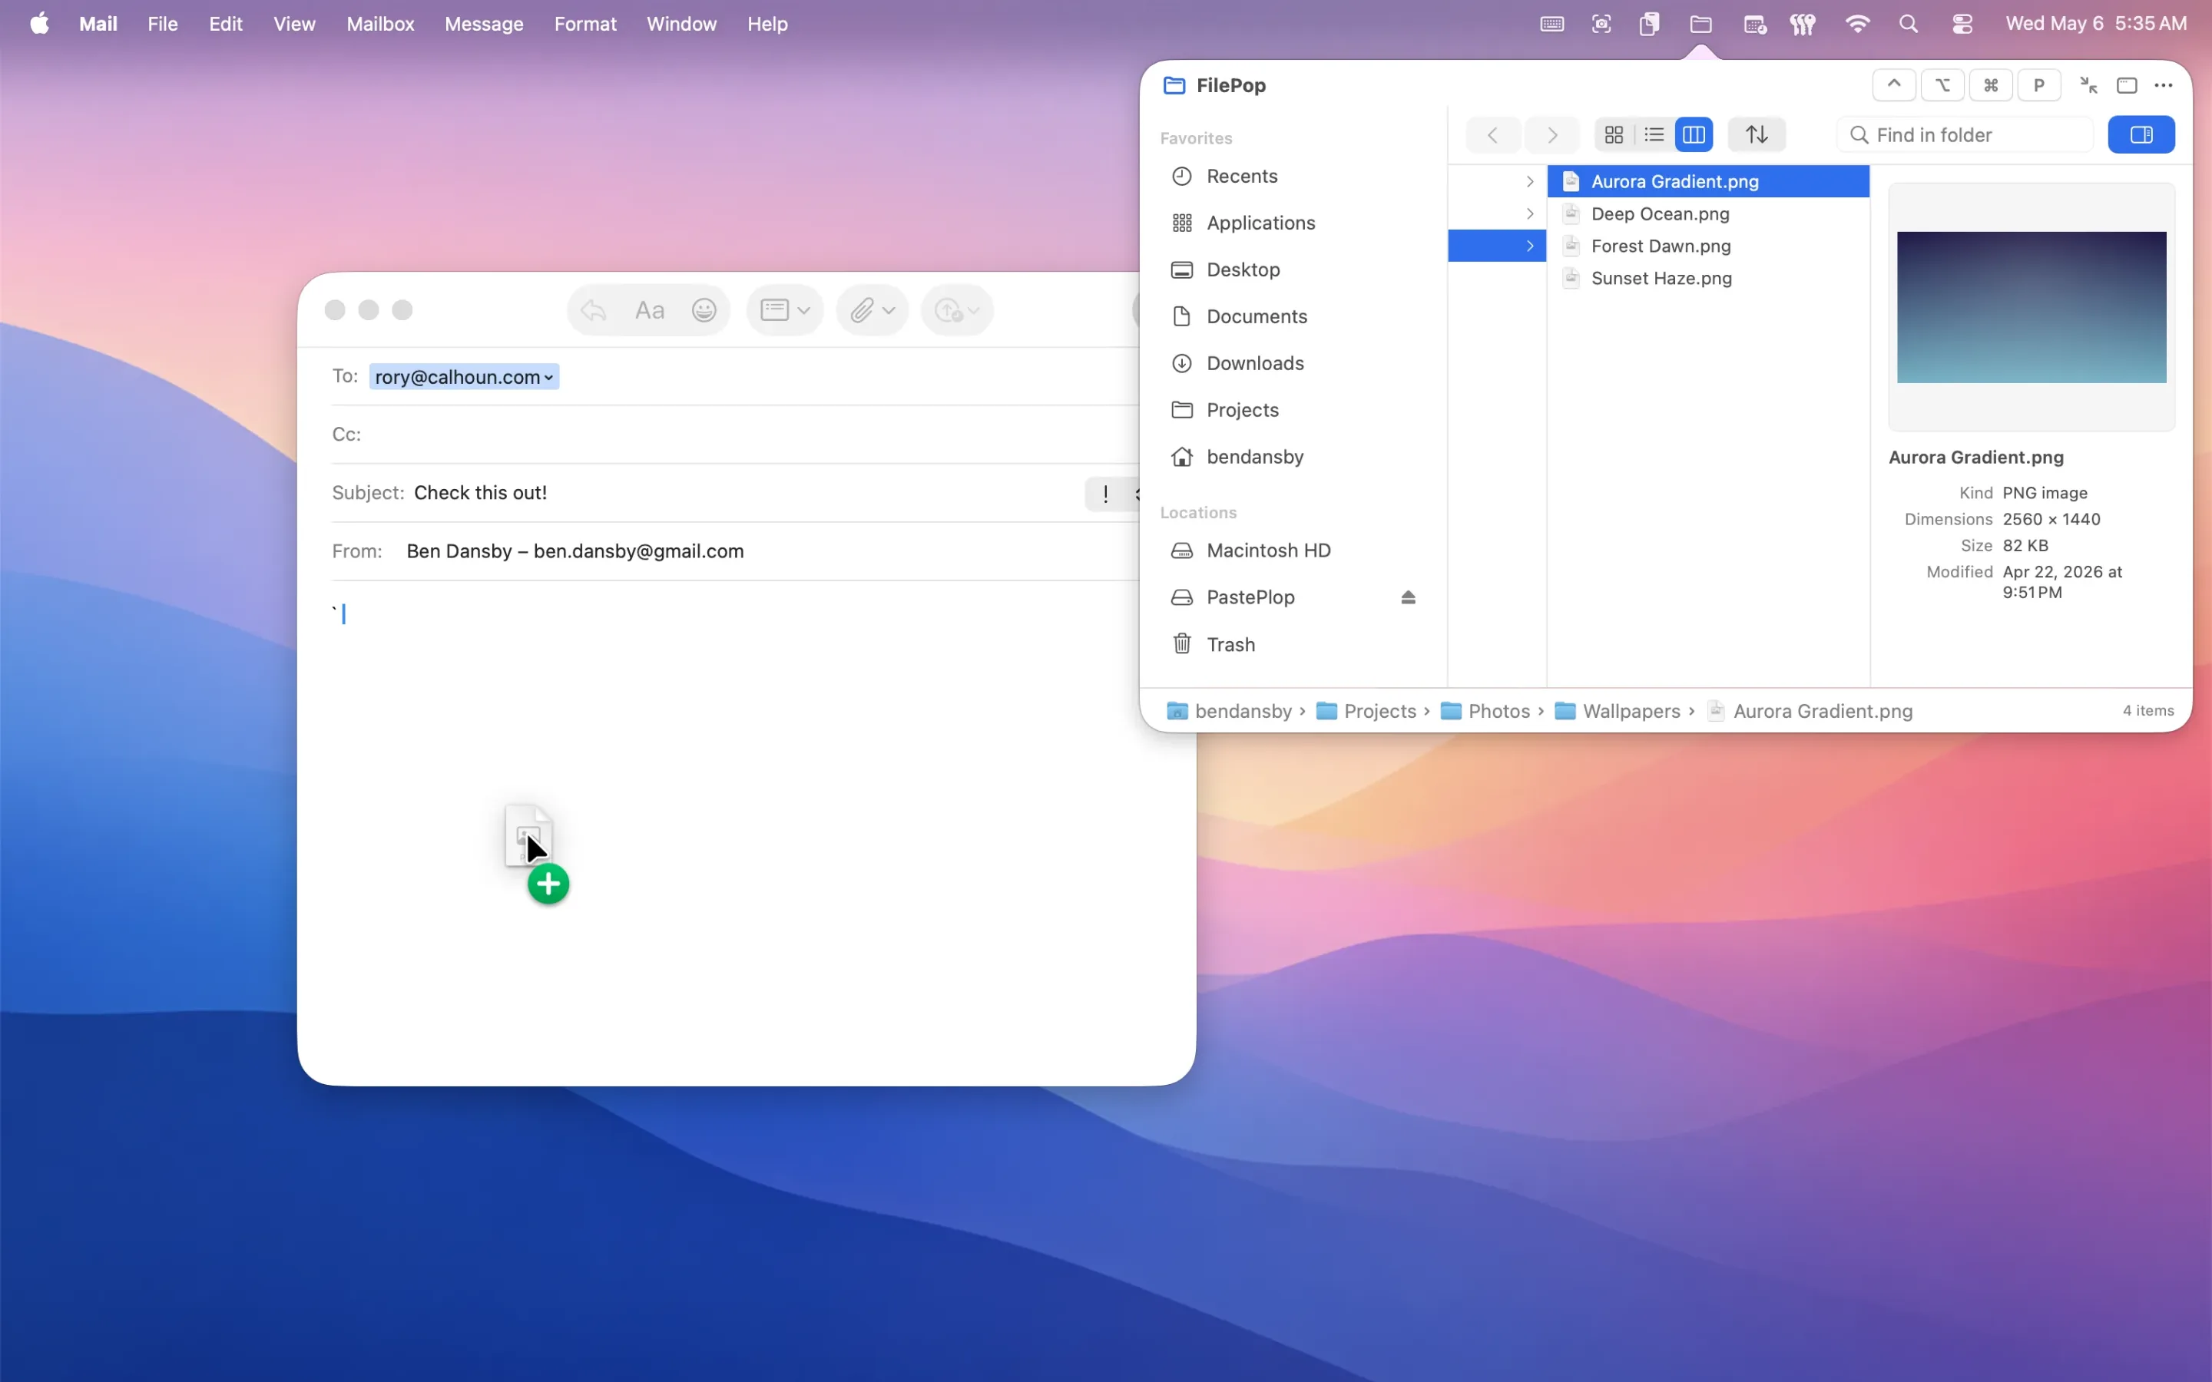Image resolution: width=2212 pixels, height=1382 pixels.
Task: Click the FilePop folder icon in menu bar
Action: [x=1700, y=24]
